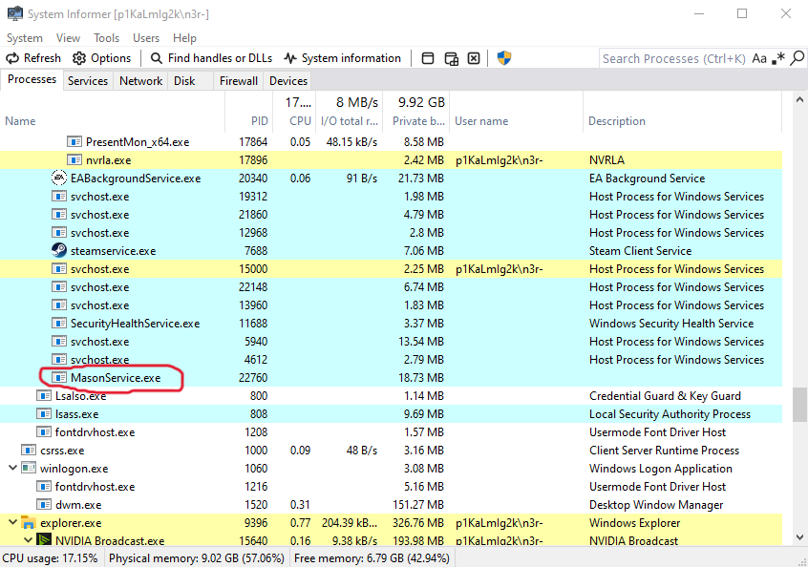Viewport: 808px width, 567px height.
Task: Click Physical memory status bar entry
Action: (x=197, y=558)
